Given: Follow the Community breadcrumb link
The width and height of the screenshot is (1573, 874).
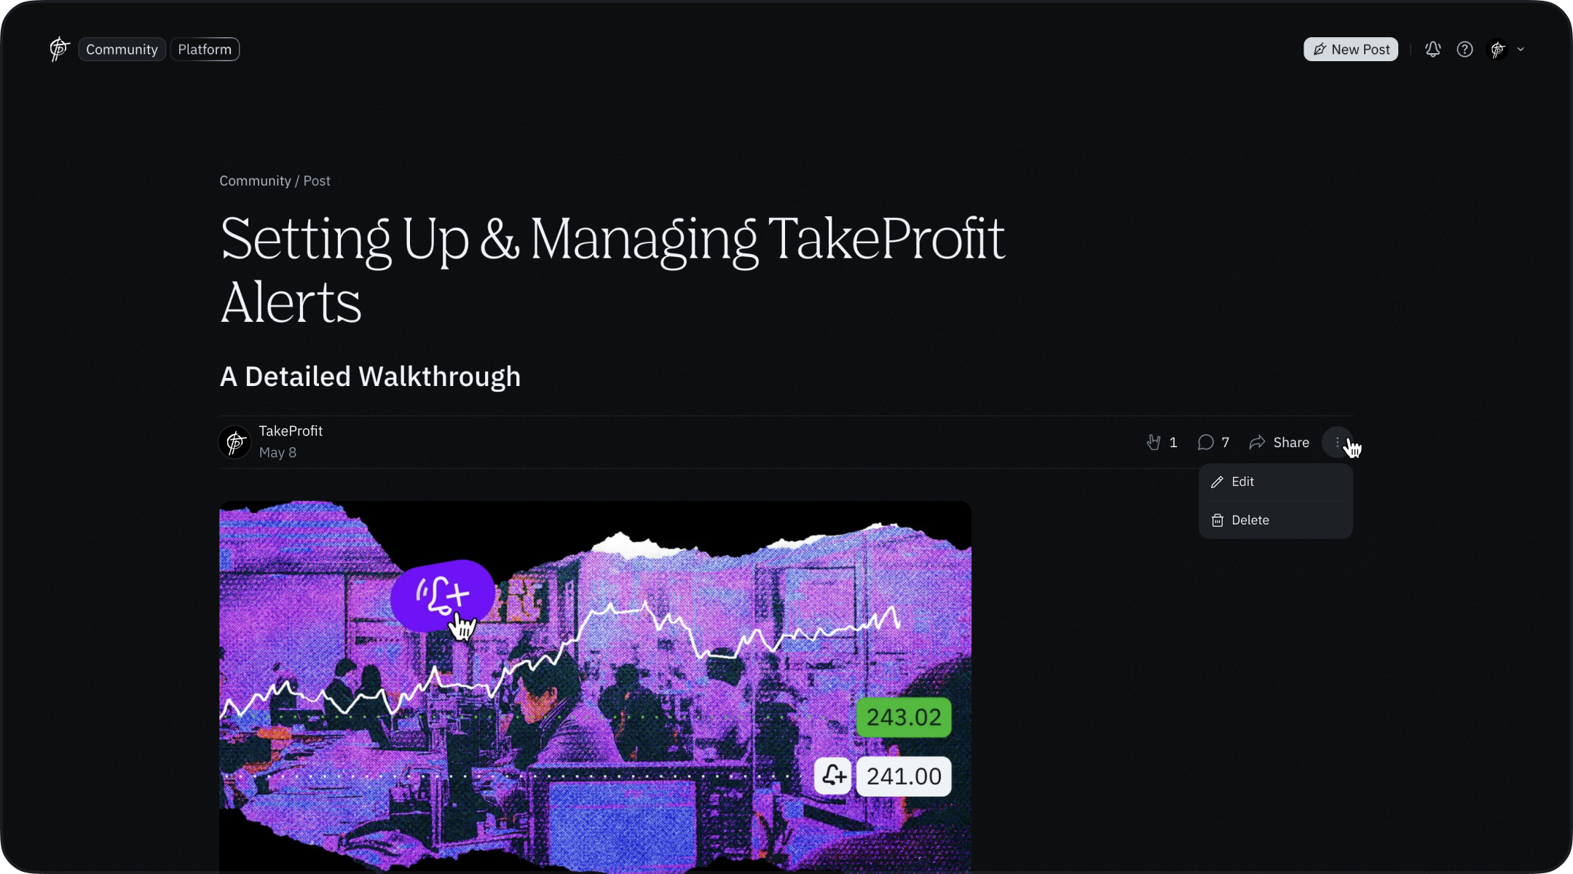Looking at the screenshot, I should click(255, 181).
